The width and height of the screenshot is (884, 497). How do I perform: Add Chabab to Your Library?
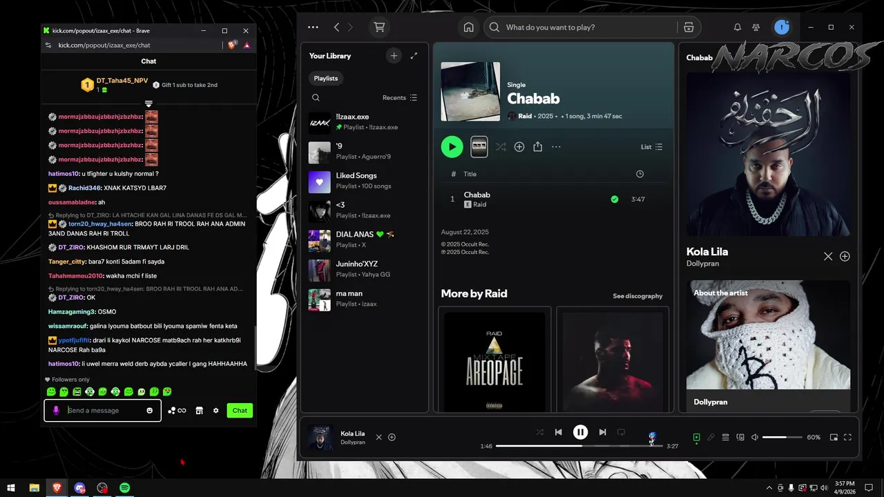point(519,146)
